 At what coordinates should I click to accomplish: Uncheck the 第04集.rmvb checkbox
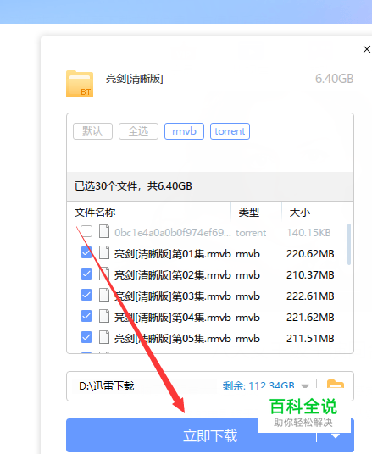tap(86, 316)
